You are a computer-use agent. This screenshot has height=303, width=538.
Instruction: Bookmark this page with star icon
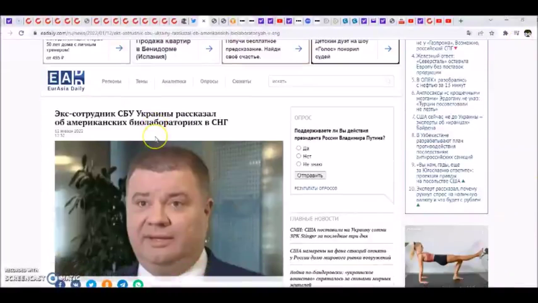(492, 33)
